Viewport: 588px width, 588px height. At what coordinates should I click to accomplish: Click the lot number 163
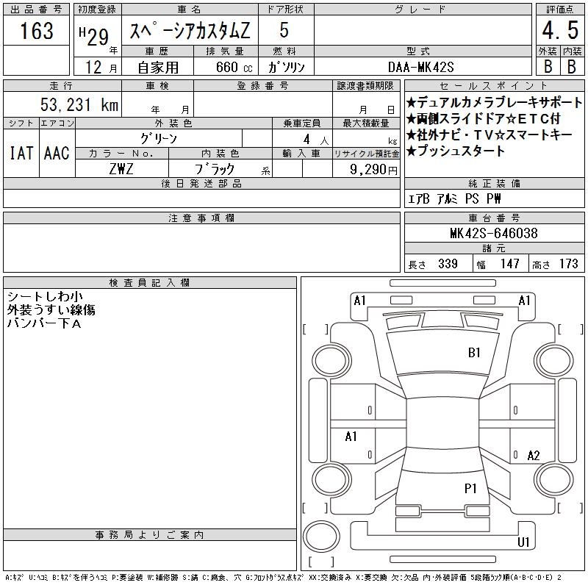coord(36,30)
